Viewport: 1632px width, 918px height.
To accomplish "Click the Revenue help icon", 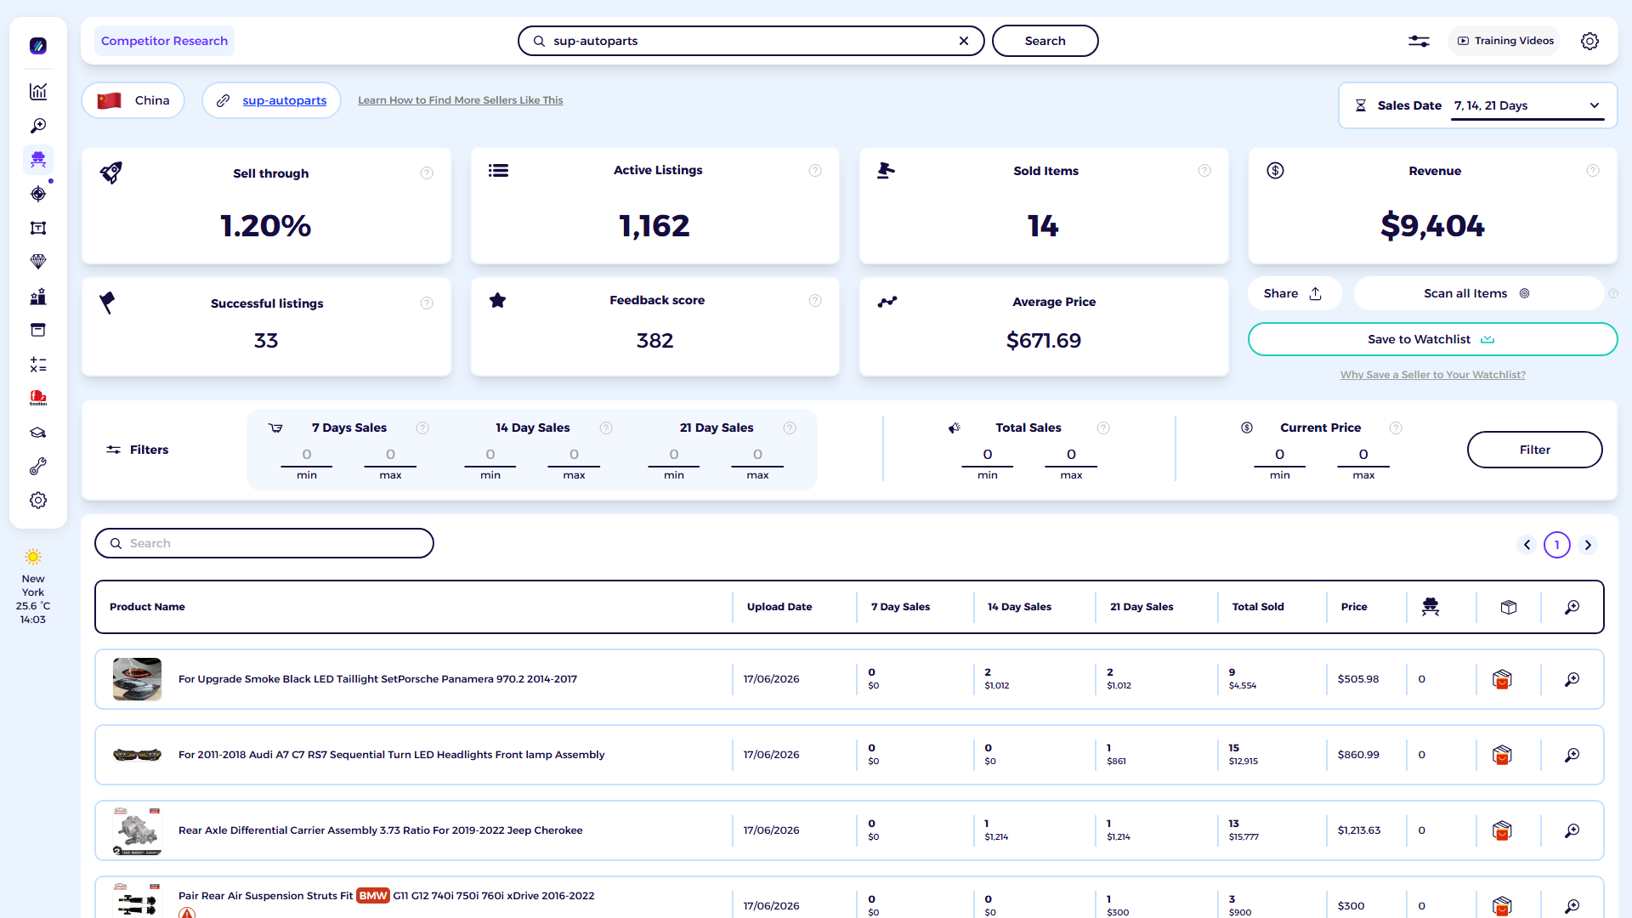I will pos(1593,171).
